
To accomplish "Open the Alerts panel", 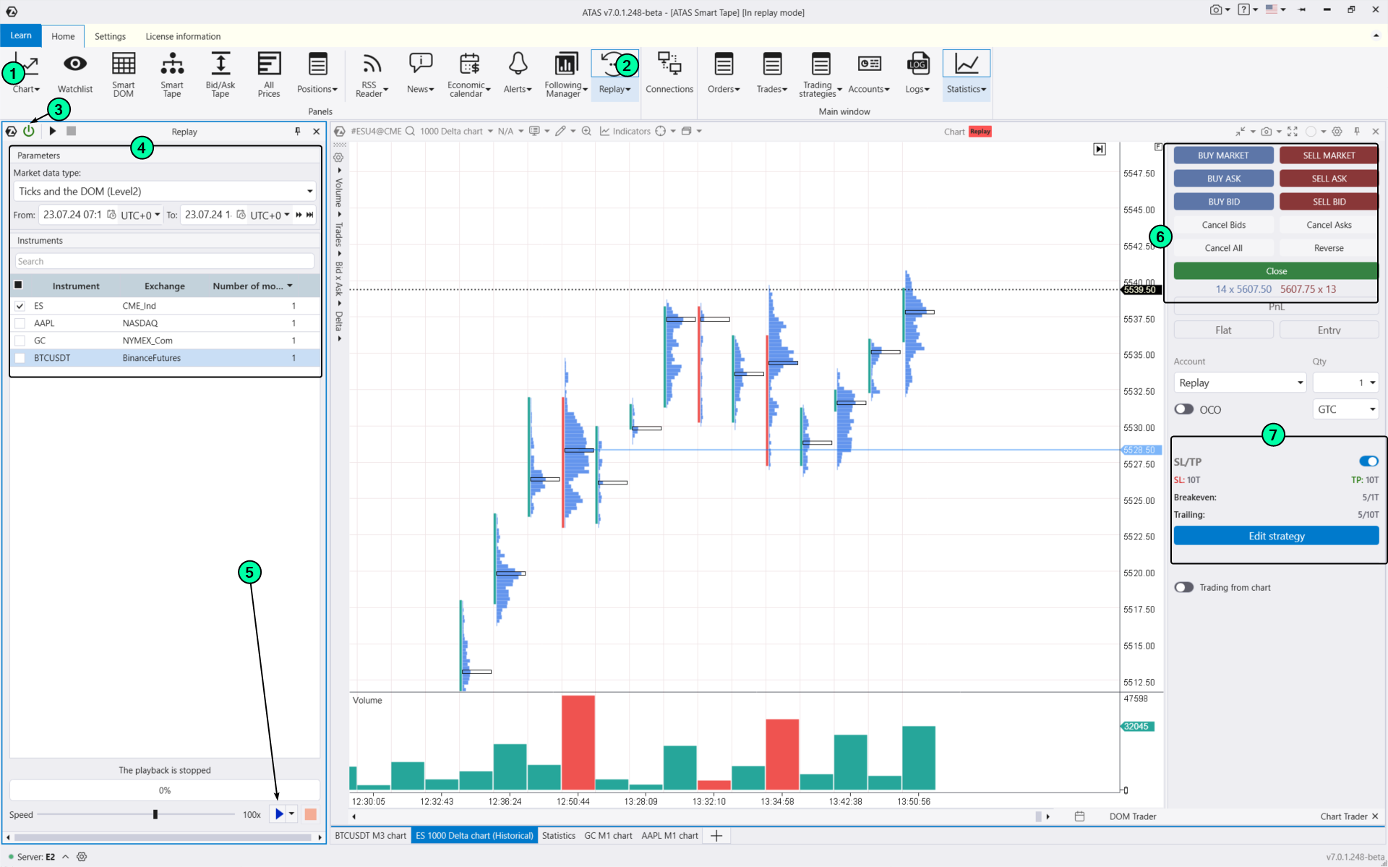I will (517, 72).
